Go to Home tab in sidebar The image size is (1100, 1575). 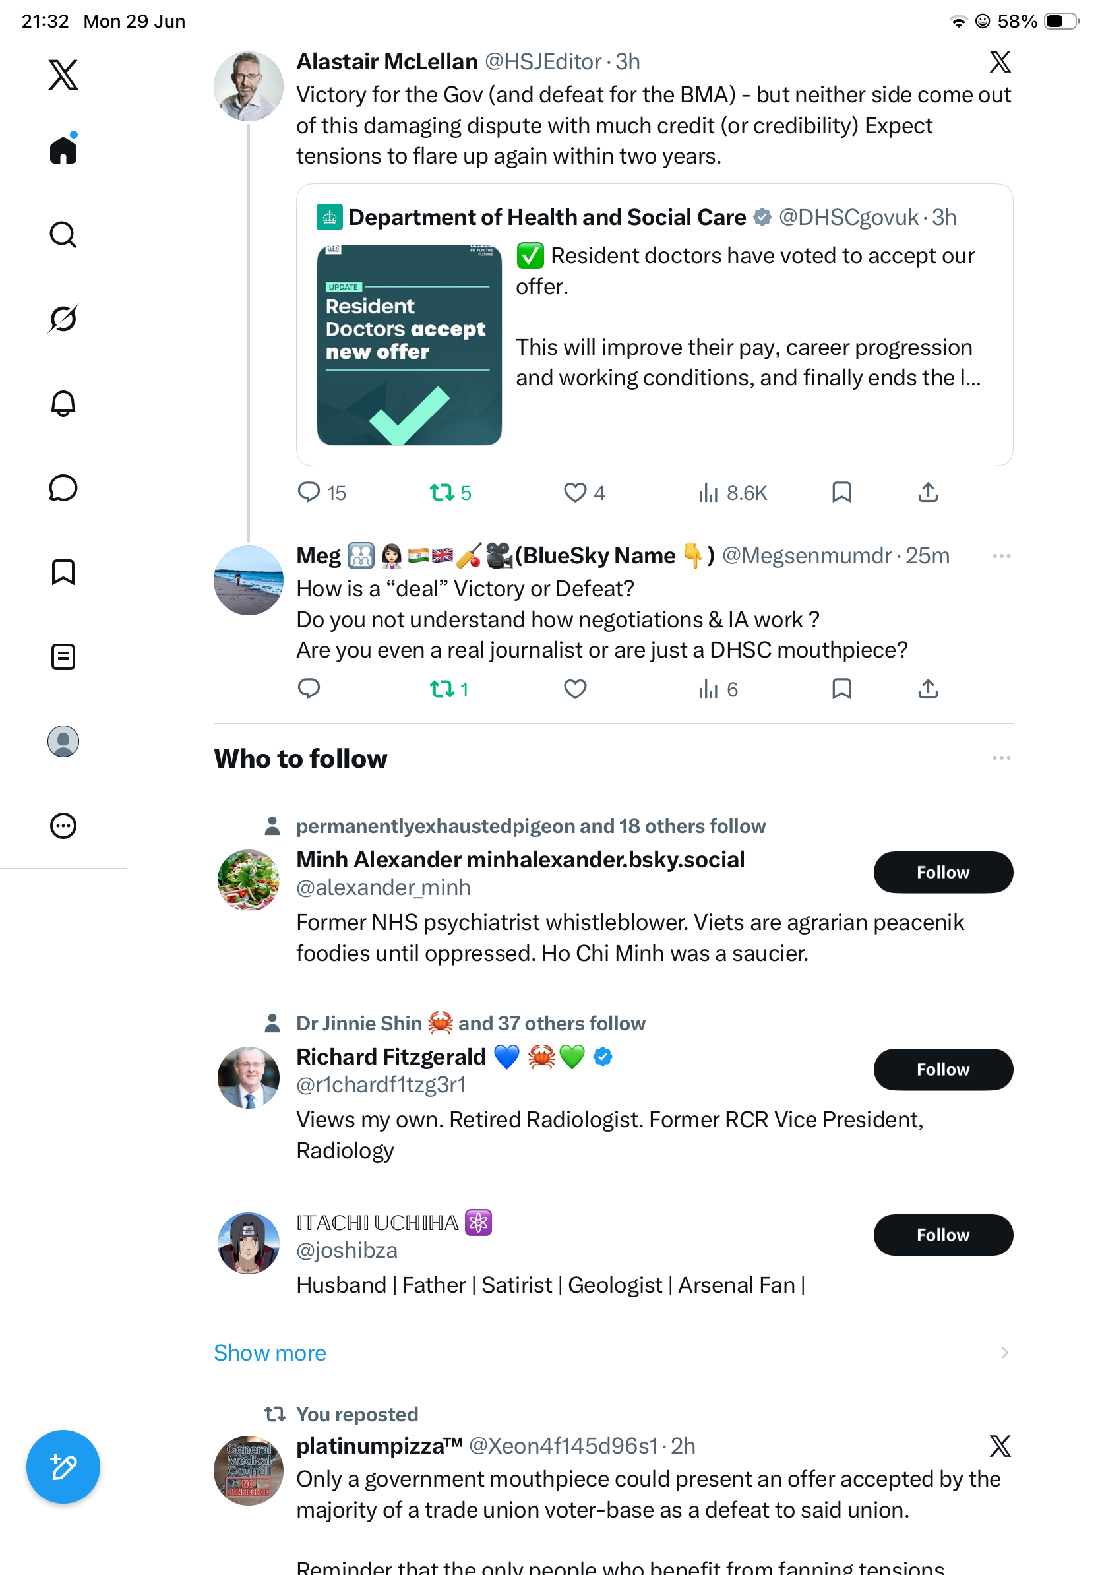pyautogui.click(x=63, y=150)
